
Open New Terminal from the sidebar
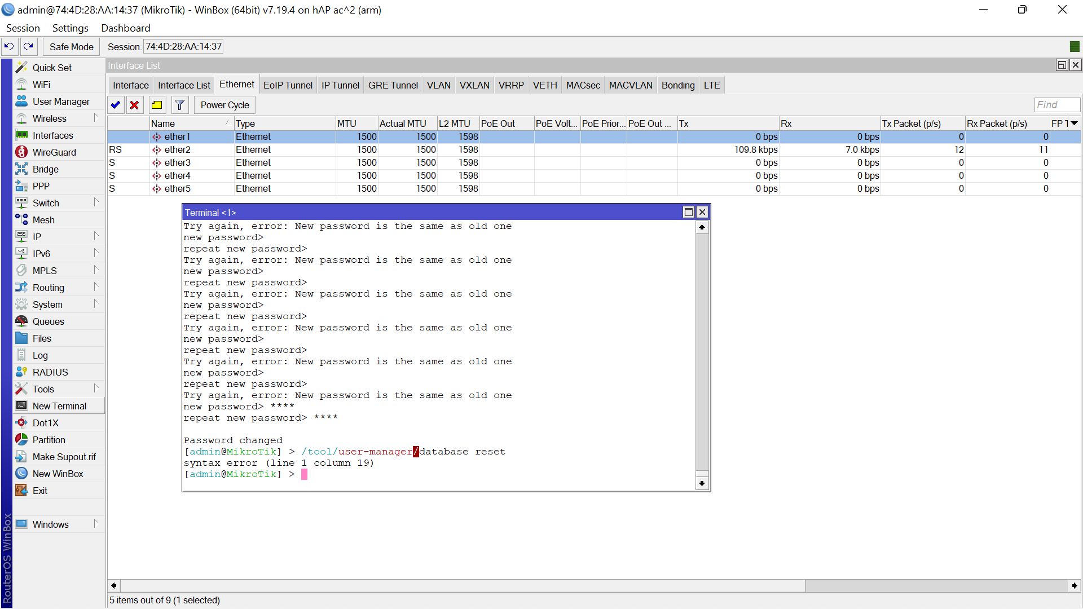[59, 406]
